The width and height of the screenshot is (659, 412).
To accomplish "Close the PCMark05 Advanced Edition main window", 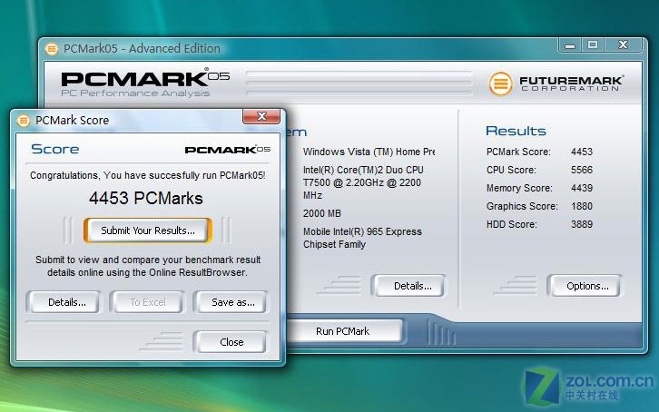I will tap(624, 45).
